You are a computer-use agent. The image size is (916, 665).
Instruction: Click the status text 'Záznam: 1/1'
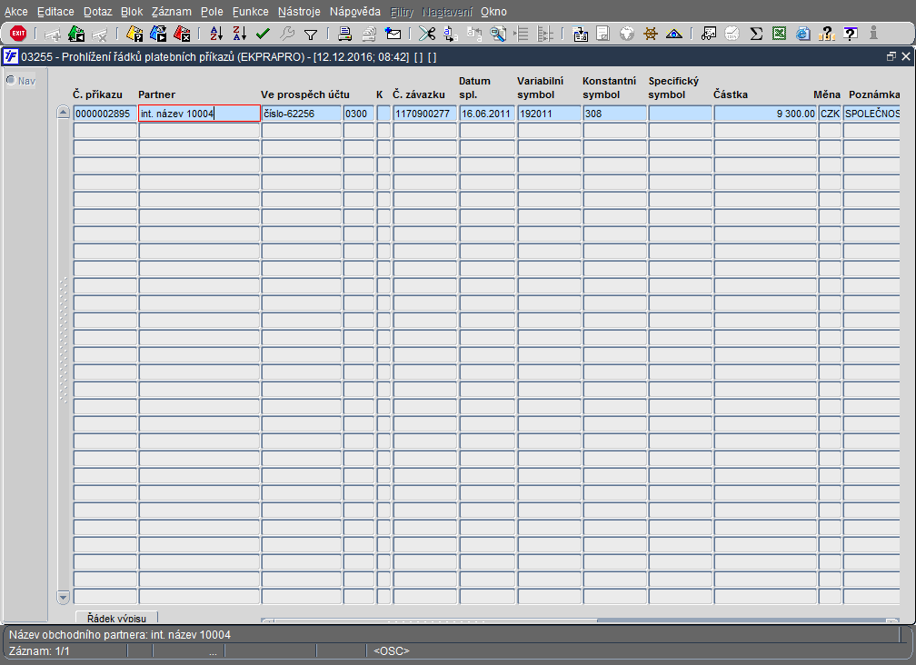click(x=39, y=651)
